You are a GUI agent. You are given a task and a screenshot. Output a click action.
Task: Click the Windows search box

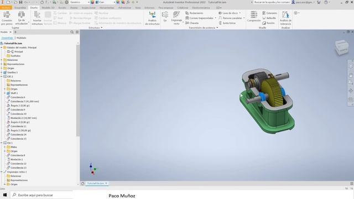pyautogui.click(x=41, y=195)
